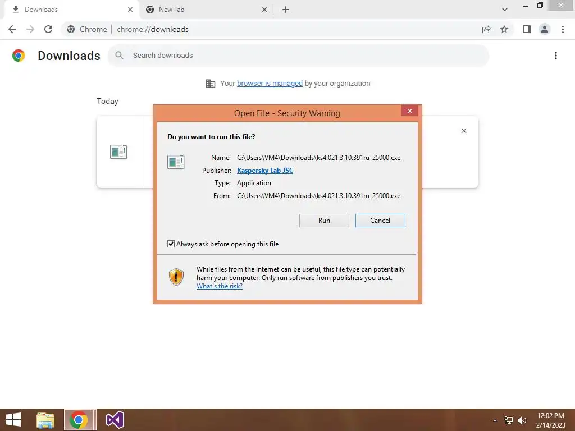
Task: Open the Chrome three-dot browser menu
Action: (563, 29)
